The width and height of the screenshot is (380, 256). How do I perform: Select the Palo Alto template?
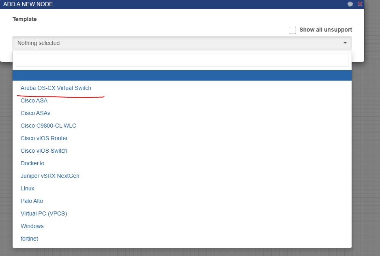click(x=32, y=201)
